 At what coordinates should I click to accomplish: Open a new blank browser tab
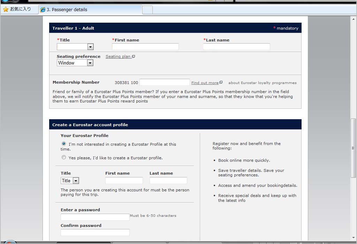pos(147,10)
